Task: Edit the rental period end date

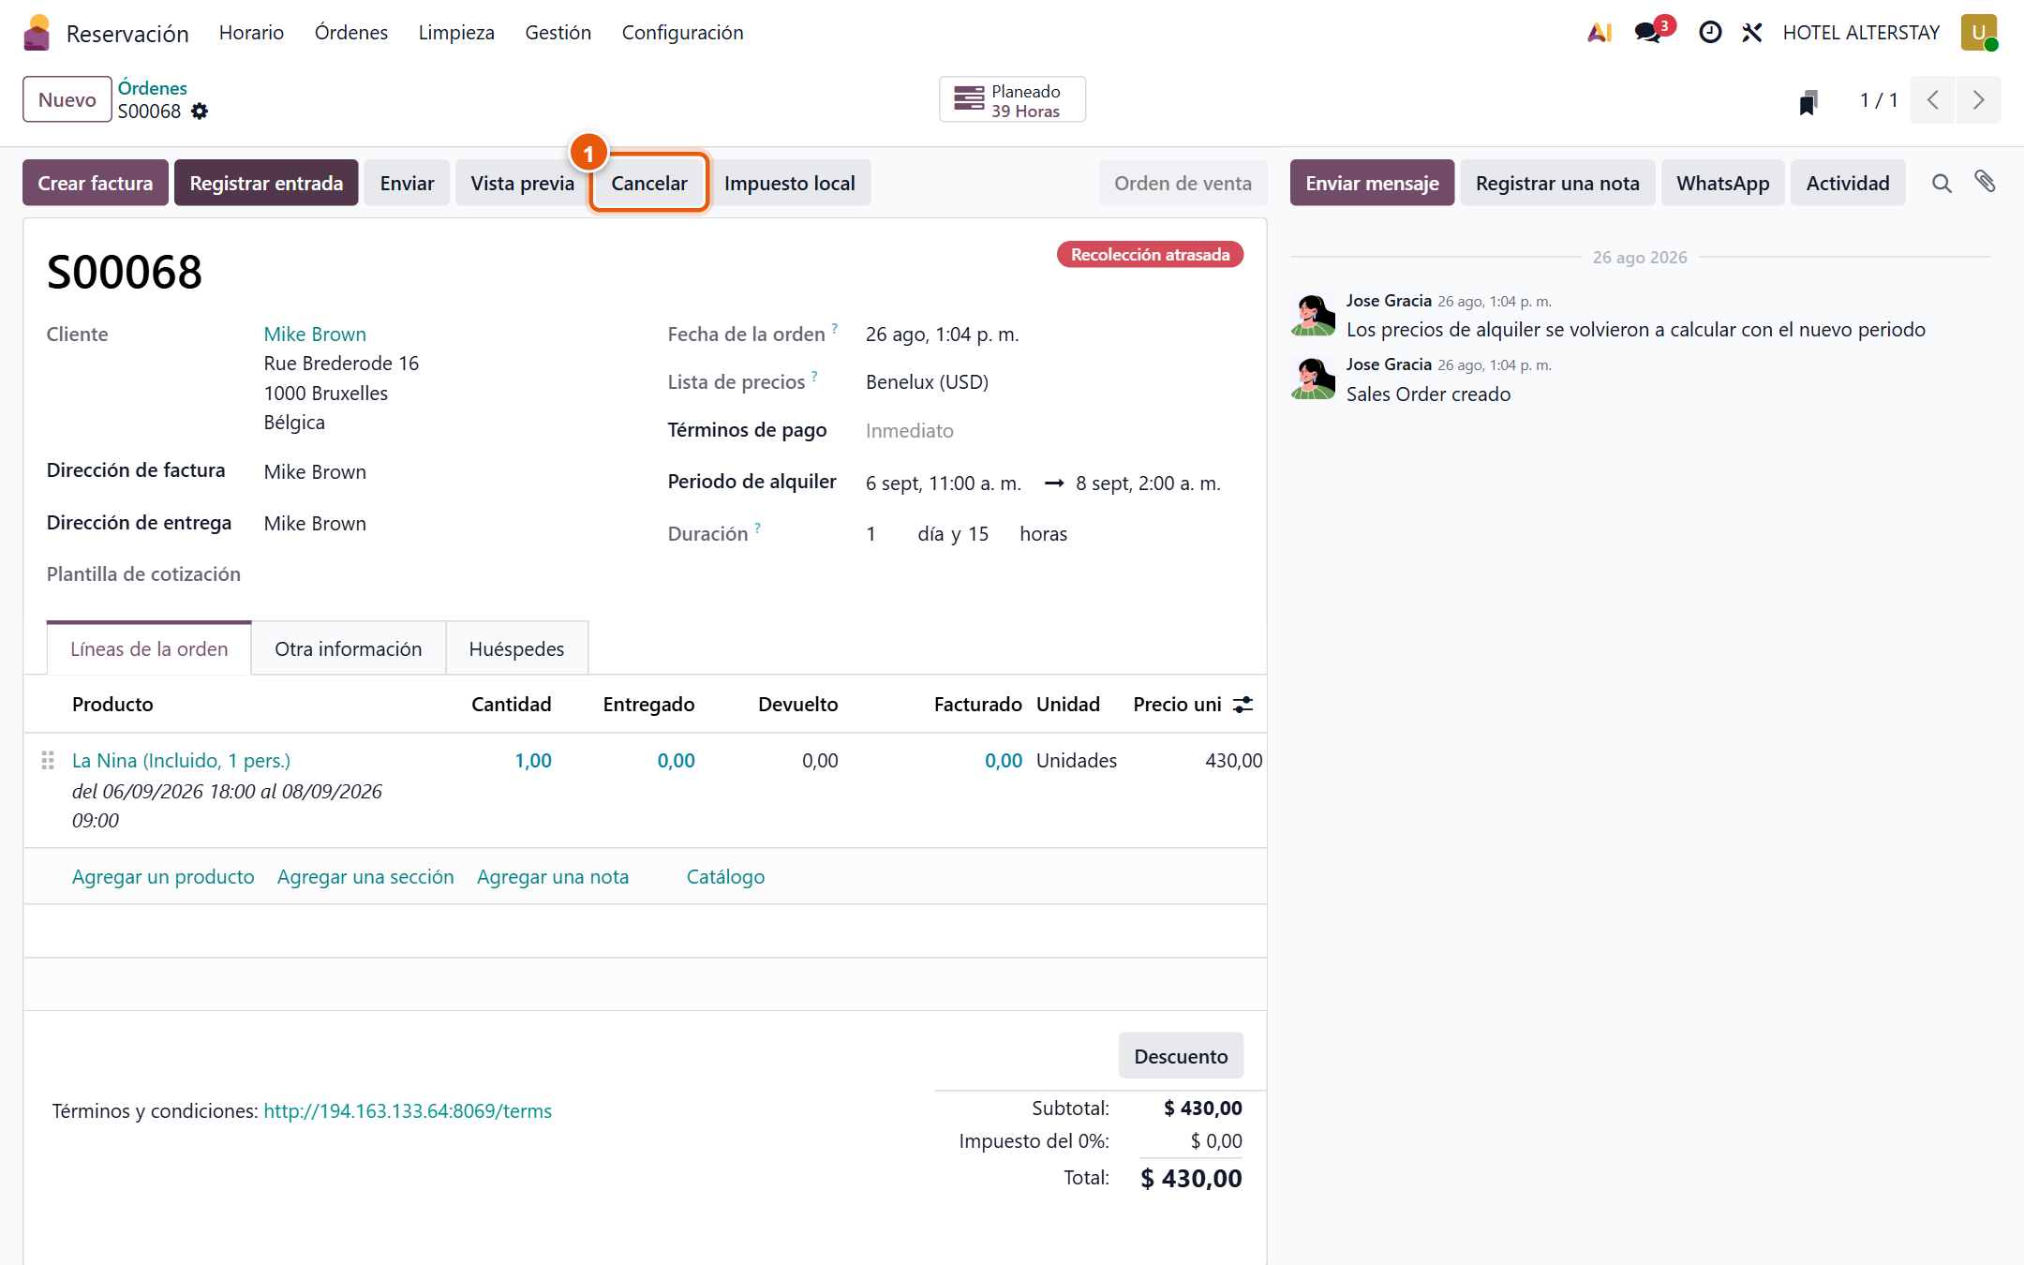Action: click(1149, 484)
